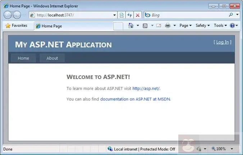The image size is (243, 155).
Task: Expand the Feeds dropdown arrow
Action: (152, 25)
